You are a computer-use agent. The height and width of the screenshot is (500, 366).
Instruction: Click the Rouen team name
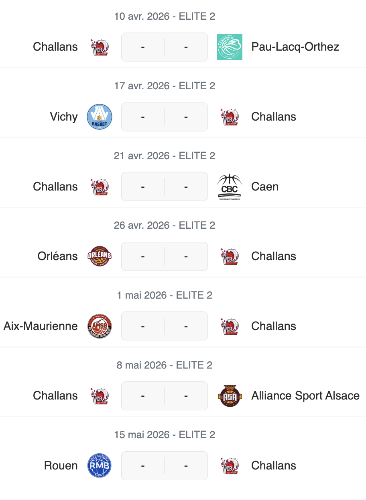61,466
